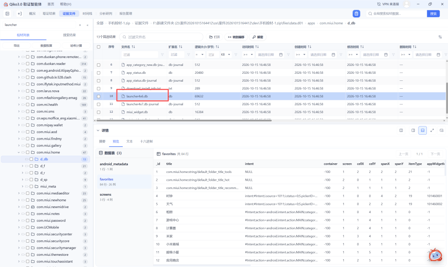Sort by 文件名 column arrows

click(134, 47)
